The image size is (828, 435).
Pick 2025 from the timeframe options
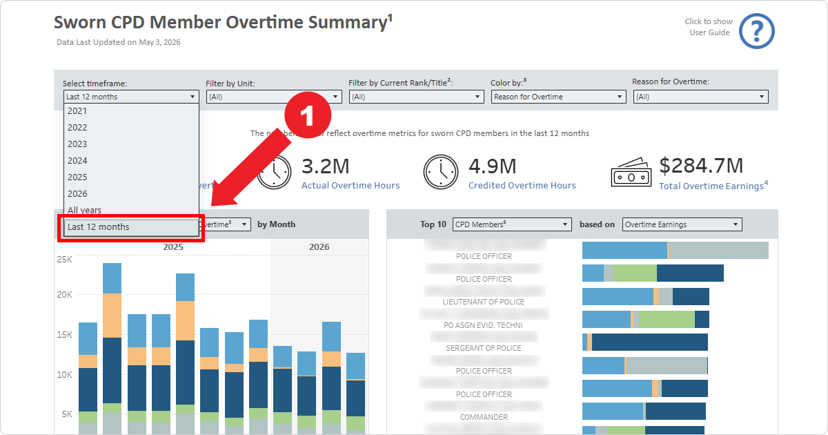pyautogui.click(x=131, y=177)
